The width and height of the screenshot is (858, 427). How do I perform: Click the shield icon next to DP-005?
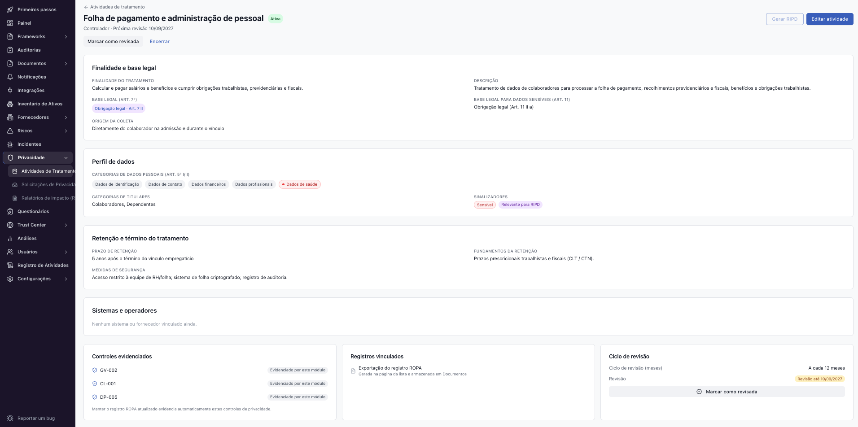(95, 397)
